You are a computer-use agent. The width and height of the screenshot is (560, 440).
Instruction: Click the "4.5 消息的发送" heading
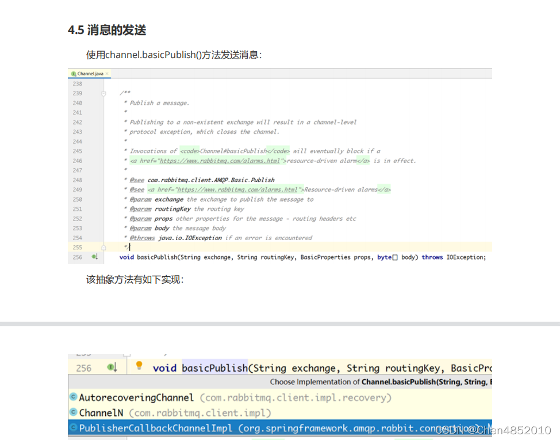tap(107, 30)
